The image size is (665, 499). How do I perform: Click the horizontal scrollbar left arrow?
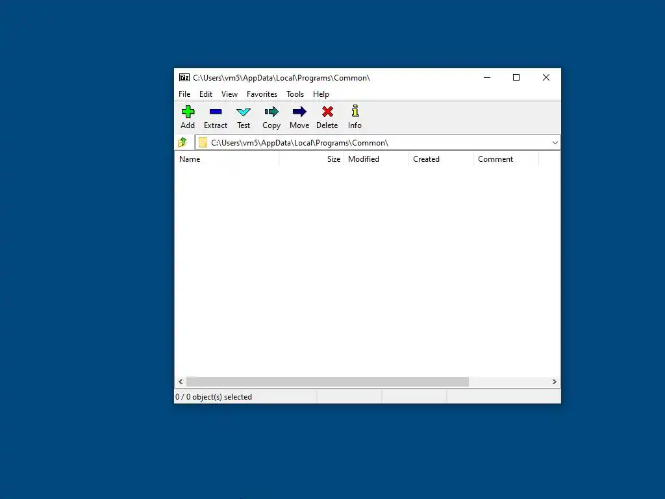[x=181, y=382]
